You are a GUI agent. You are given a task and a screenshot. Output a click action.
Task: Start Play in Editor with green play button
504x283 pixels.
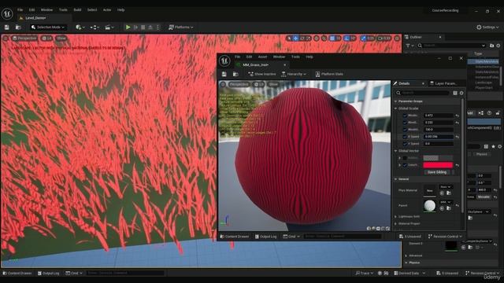(x=128, y=28)
